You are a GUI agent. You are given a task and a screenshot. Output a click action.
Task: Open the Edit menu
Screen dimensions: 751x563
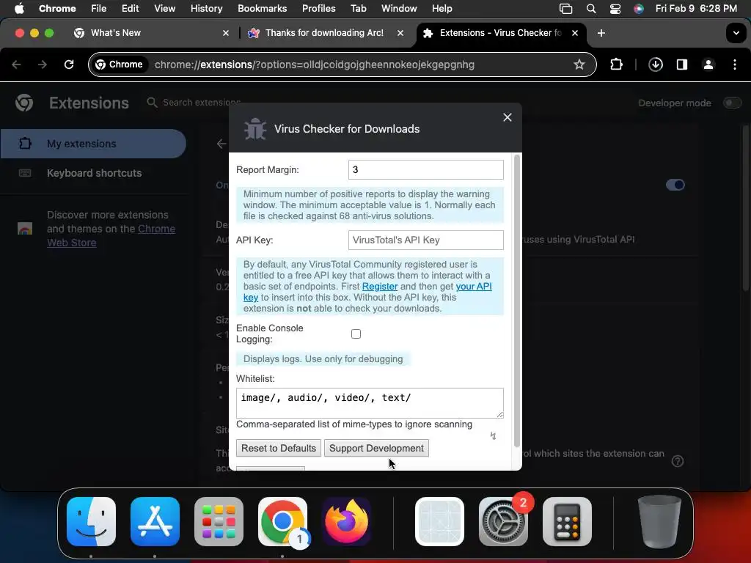[x=130, y=9]
